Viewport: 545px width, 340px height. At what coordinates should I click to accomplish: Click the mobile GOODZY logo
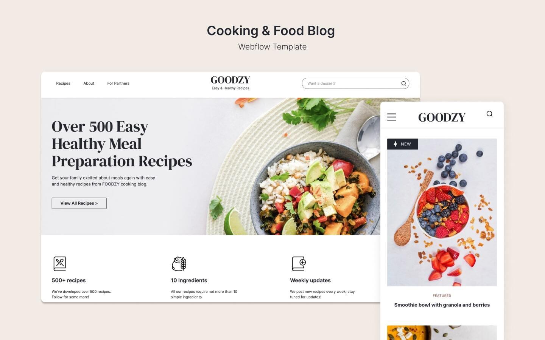(442, 117)
